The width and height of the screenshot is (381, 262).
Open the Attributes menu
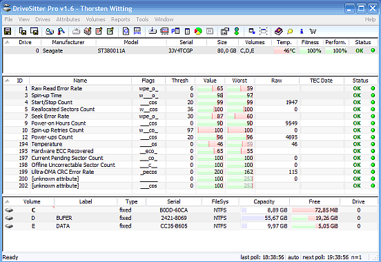68,19
